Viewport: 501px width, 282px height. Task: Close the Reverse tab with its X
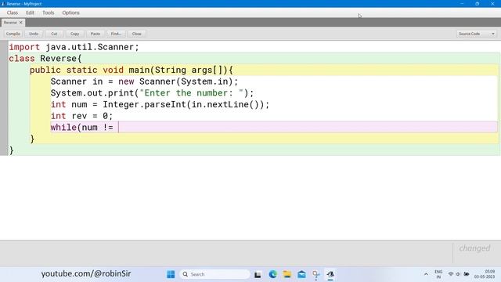click(x=21, y=23)
